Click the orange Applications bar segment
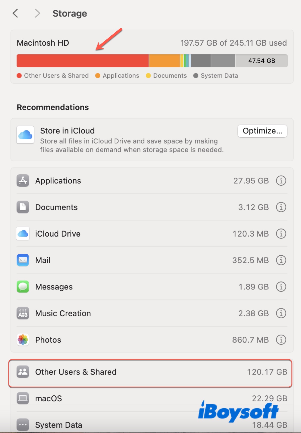Image resolution: width=301 pixels, height=433 pixels. 164,61
